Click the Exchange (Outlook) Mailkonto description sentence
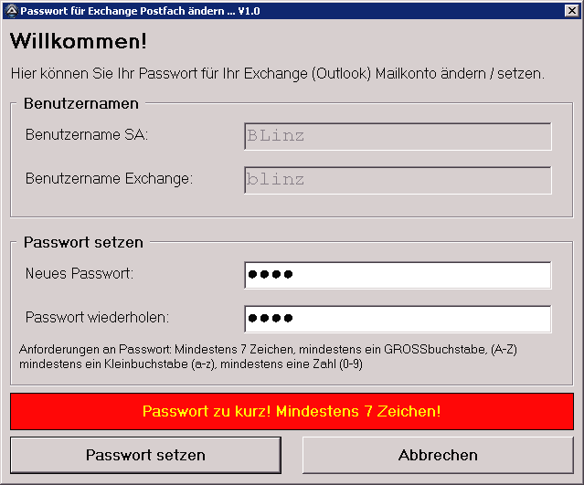This screenshot has height=485, width=584. (x=277, y=72)
